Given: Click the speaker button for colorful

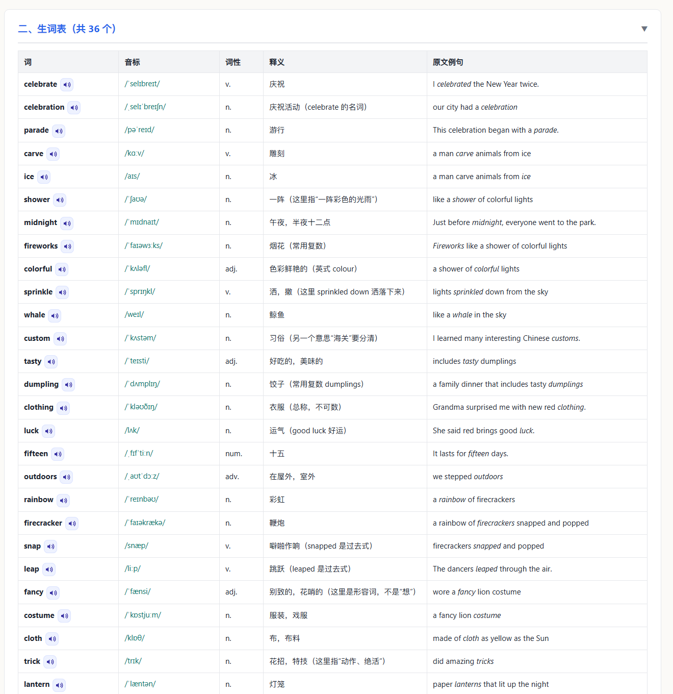Looking at the screenshot, I should 62,269.
